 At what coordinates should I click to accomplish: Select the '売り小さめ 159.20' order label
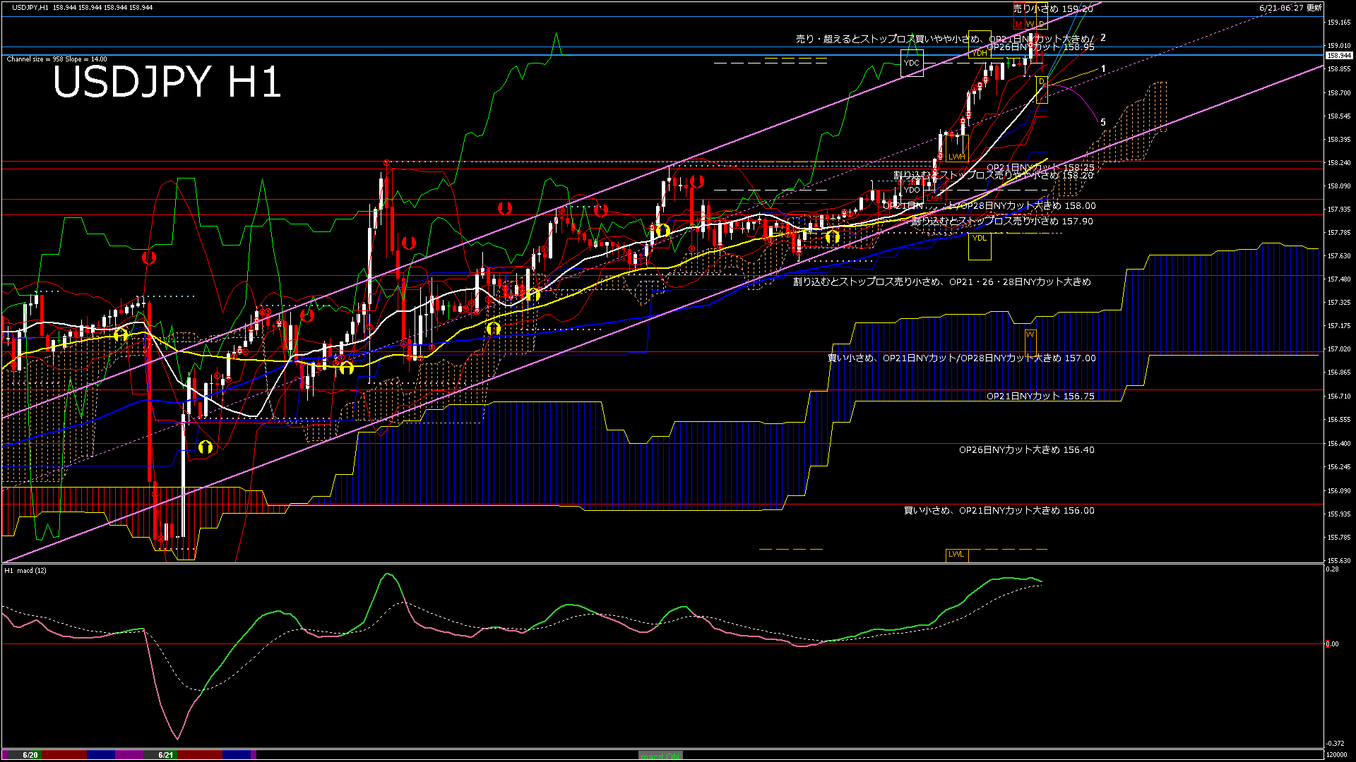click(x=1053, y=9)
